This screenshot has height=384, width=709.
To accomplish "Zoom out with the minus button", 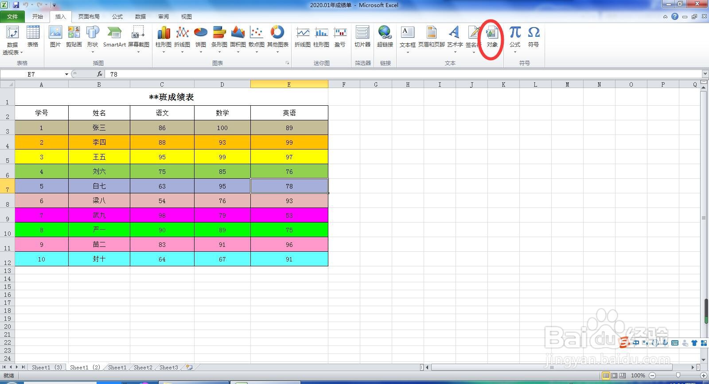I will (652, 376).
